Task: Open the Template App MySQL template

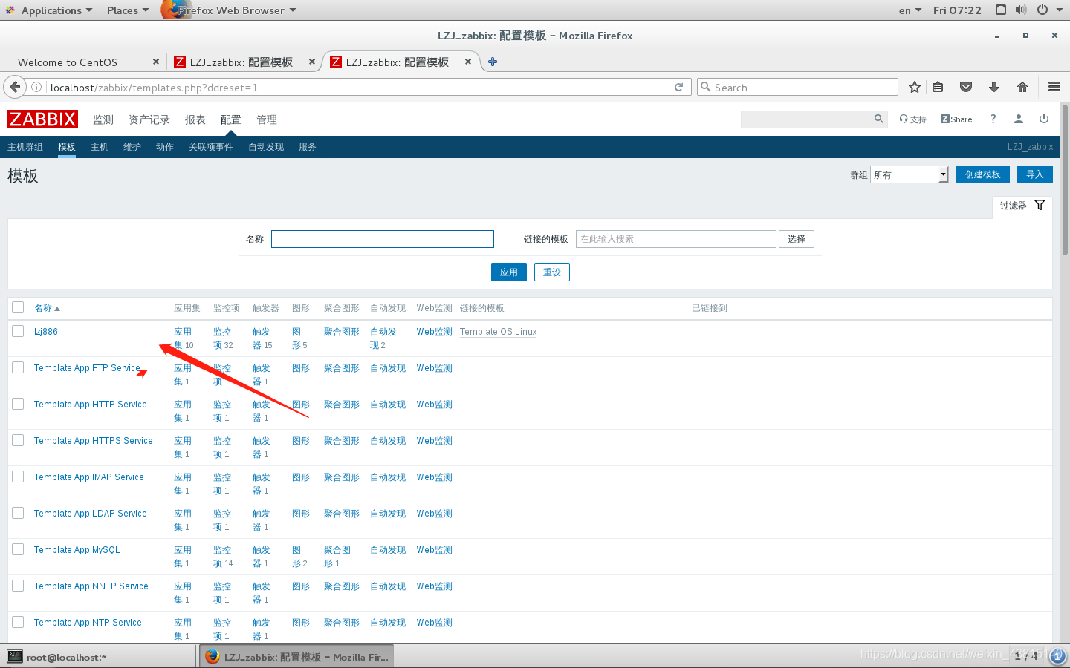Action: 77,550
